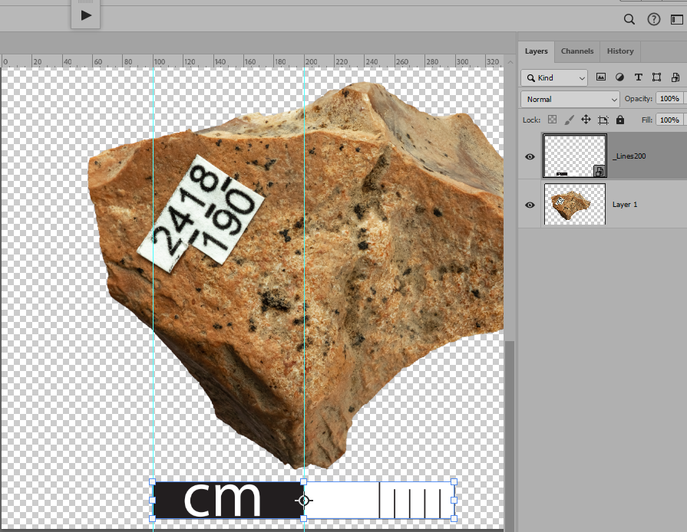Open the Help question mark icon
The image size is (687, 532).
654,19
